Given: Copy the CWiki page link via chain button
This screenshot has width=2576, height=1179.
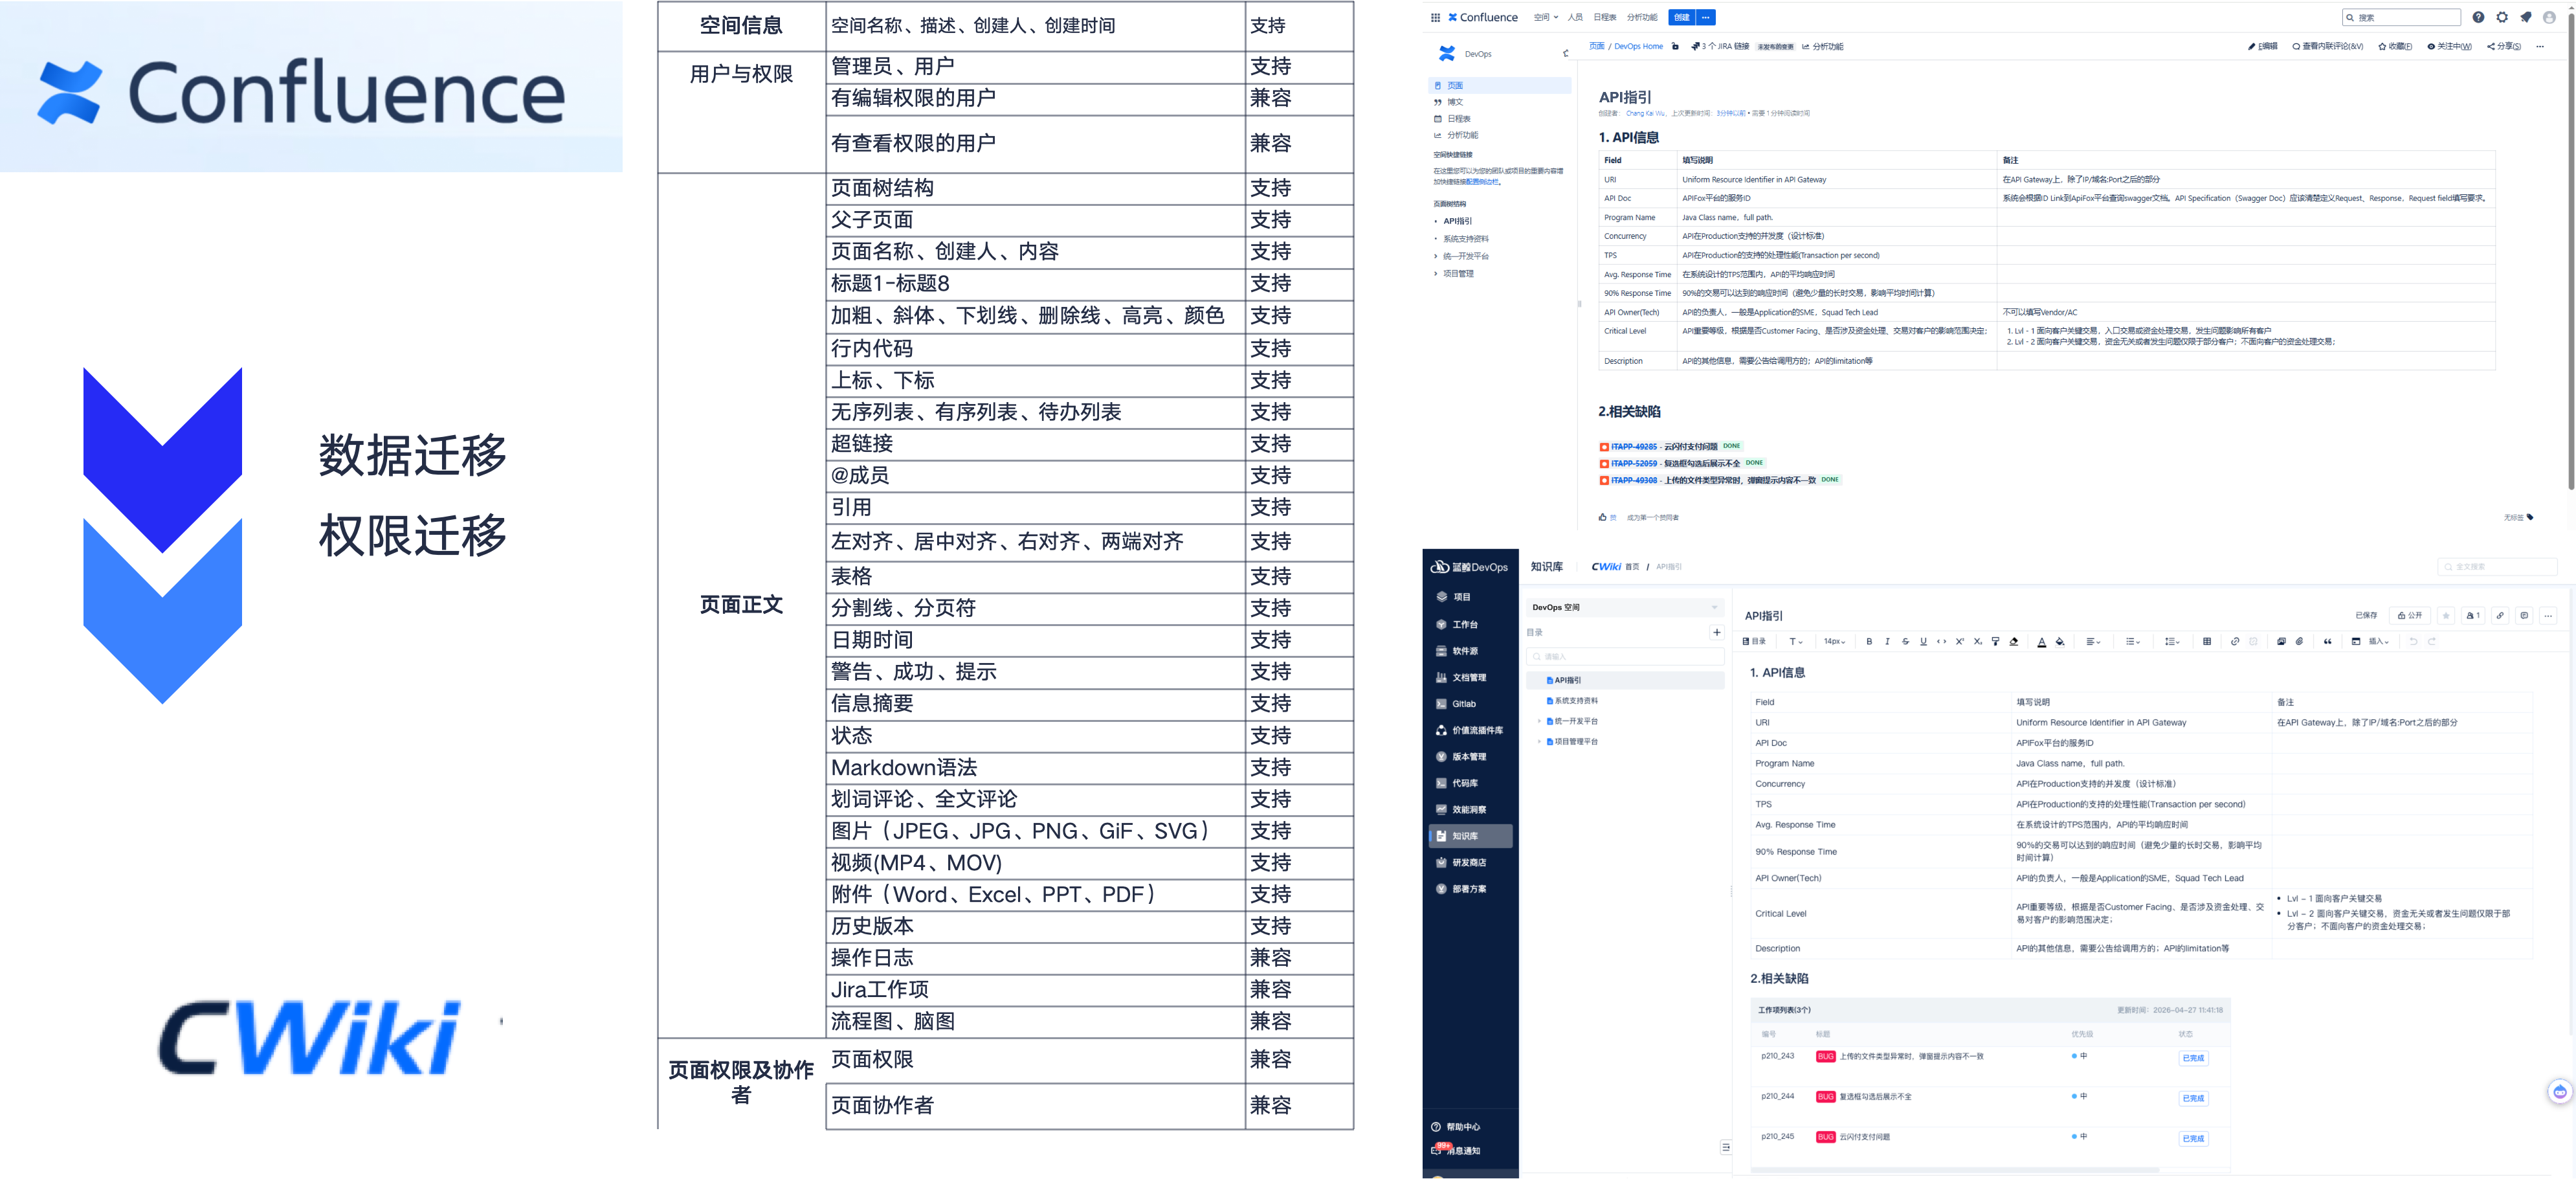Looking at the screenshot, I should [2500, 615].
